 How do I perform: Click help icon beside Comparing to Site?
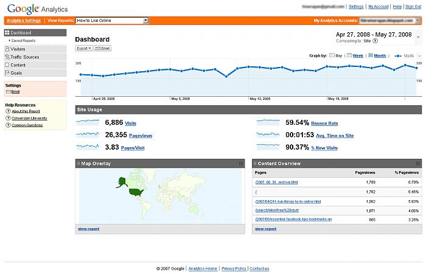click(375, 41)
